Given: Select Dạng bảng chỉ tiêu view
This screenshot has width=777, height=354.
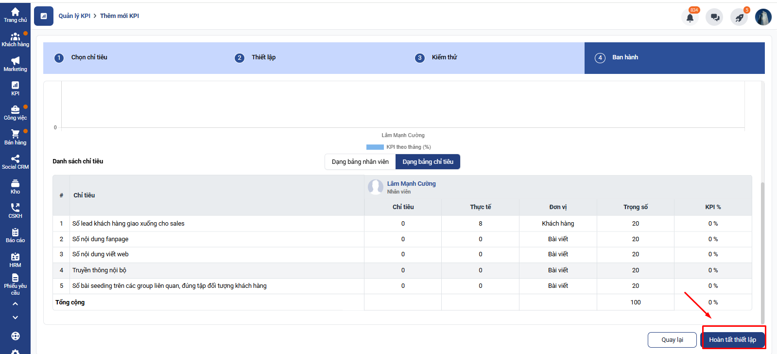Looking at the screenshot, I should coord(428,162).
